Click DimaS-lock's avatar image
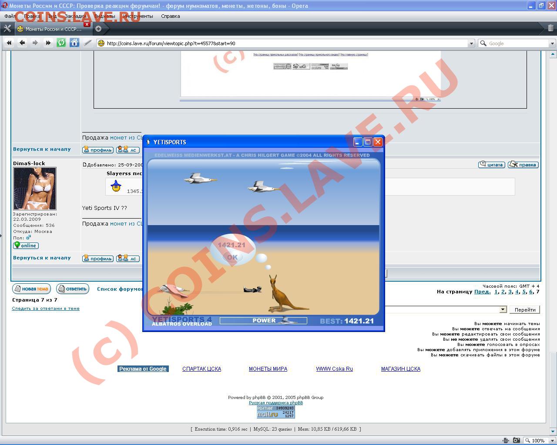The height and width of the screenshot is (445, 557). tap(35, 189)
